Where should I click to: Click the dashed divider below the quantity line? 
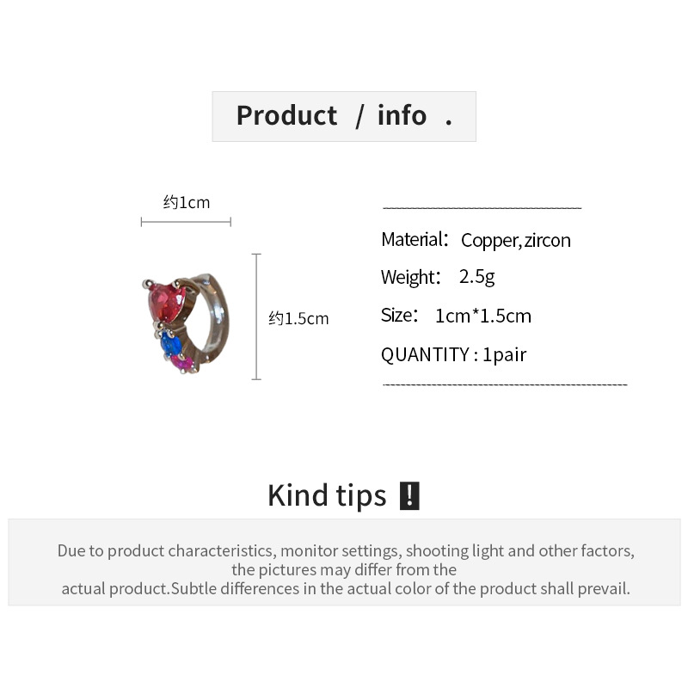coord(505,384)
